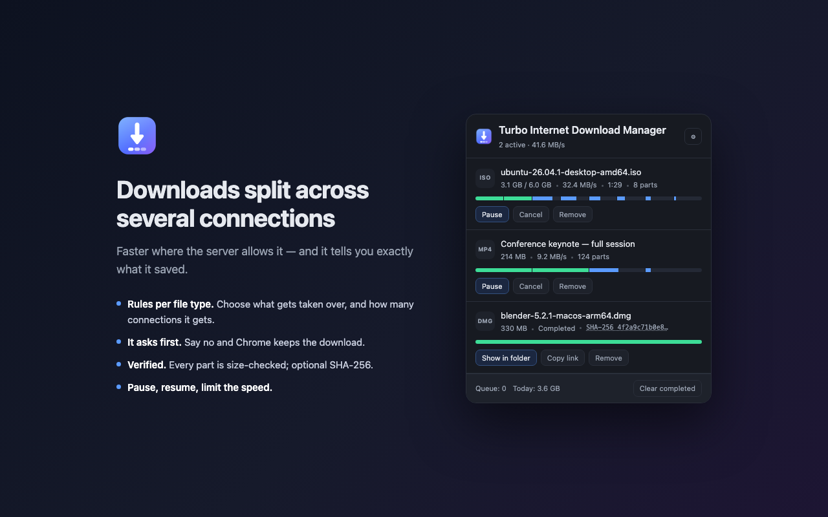Click the SHA-256 hash text
The image size is (828, 517).
click(627, 328)
